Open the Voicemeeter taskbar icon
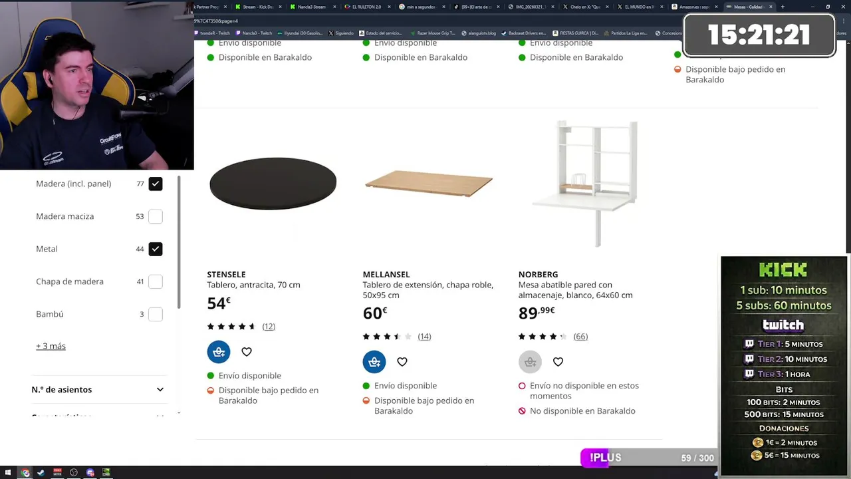Screen dimensions: 851x479 (x=58, y=472)
